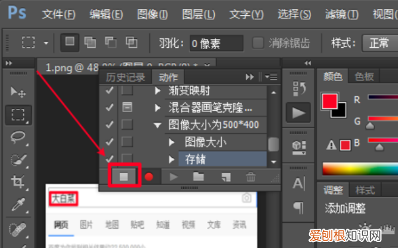Expand the 混合器画笔克隆 action
This screenshot has width=398, height=248.
[x=157, y=108]
